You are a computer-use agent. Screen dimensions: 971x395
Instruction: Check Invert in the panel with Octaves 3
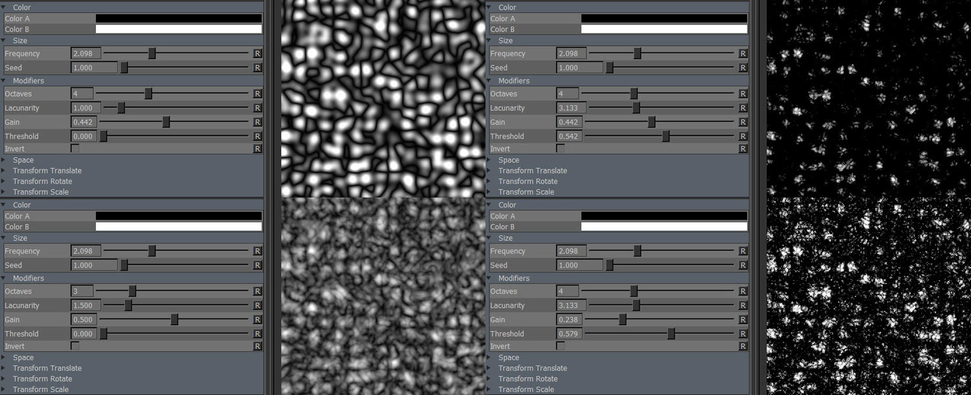75,347
